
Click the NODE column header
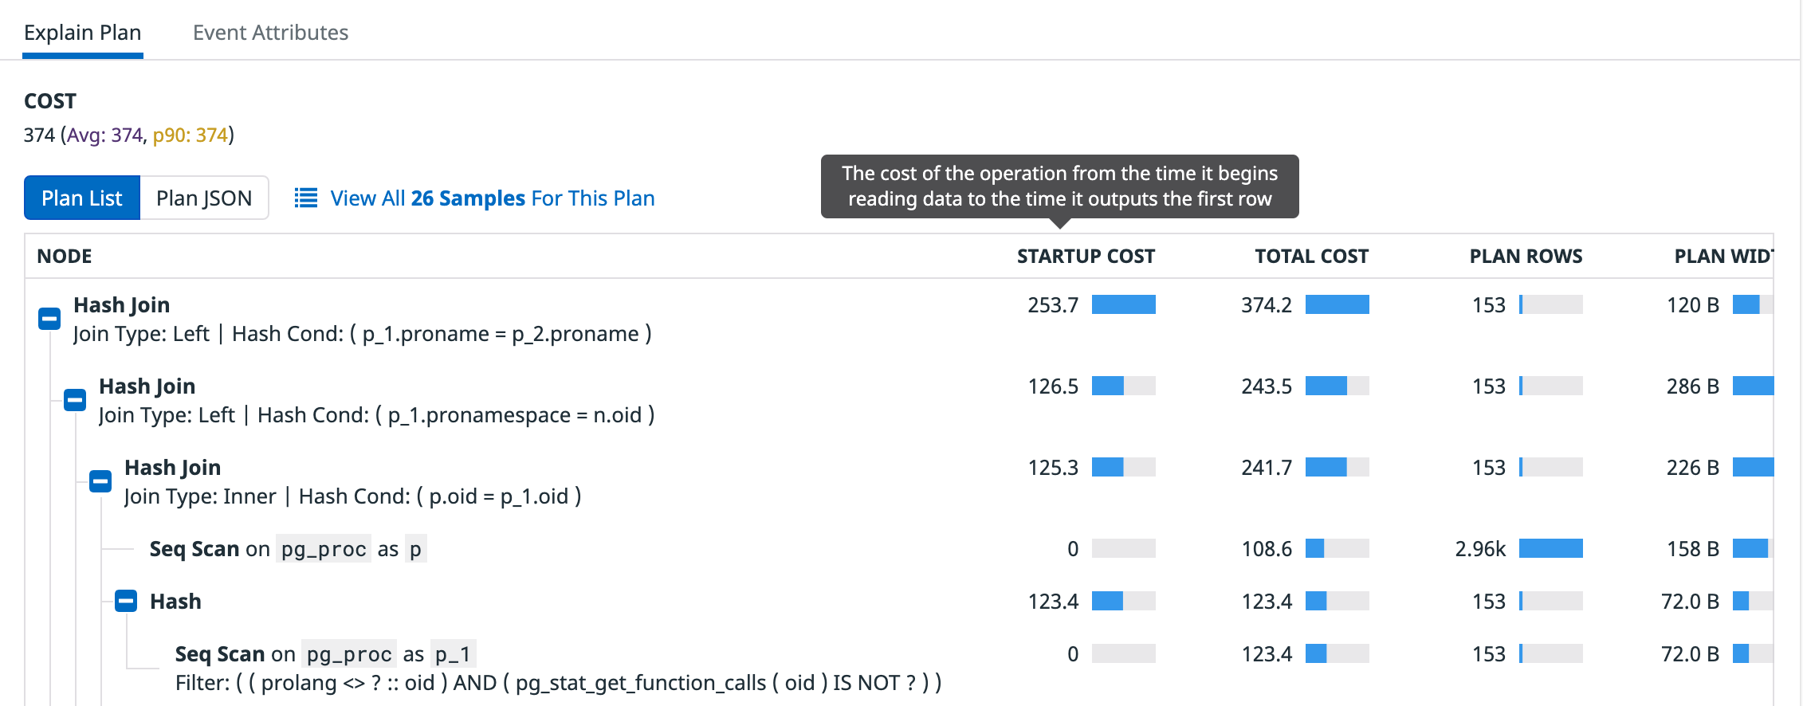click(65, 257)
